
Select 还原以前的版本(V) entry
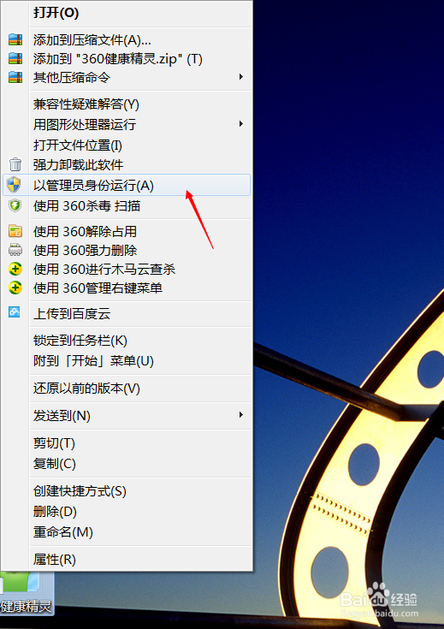click(127, 389)
